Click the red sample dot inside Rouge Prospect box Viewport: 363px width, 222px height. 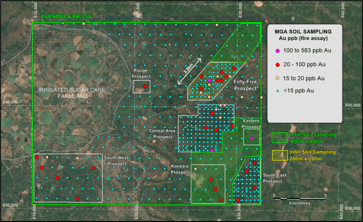pyautogui.click(x=145, y=86)
